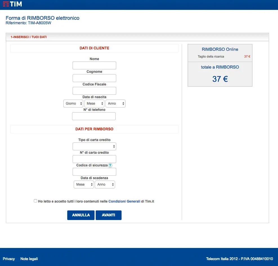The width and height of the screenshot is (278, 266).
Task: Focus the Cognome input field
Action: pyautogui.click(x=94, y=78)
